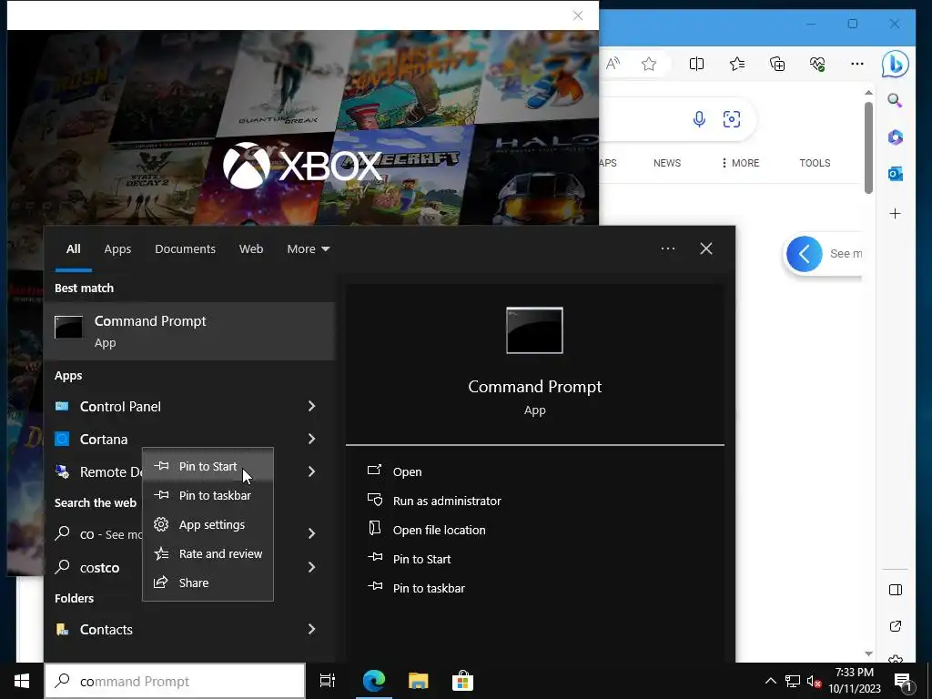Image resolution: width=932 pixels, height=699 pixels.
Task: Open App settings from context menu
Action: pos(208,525)
